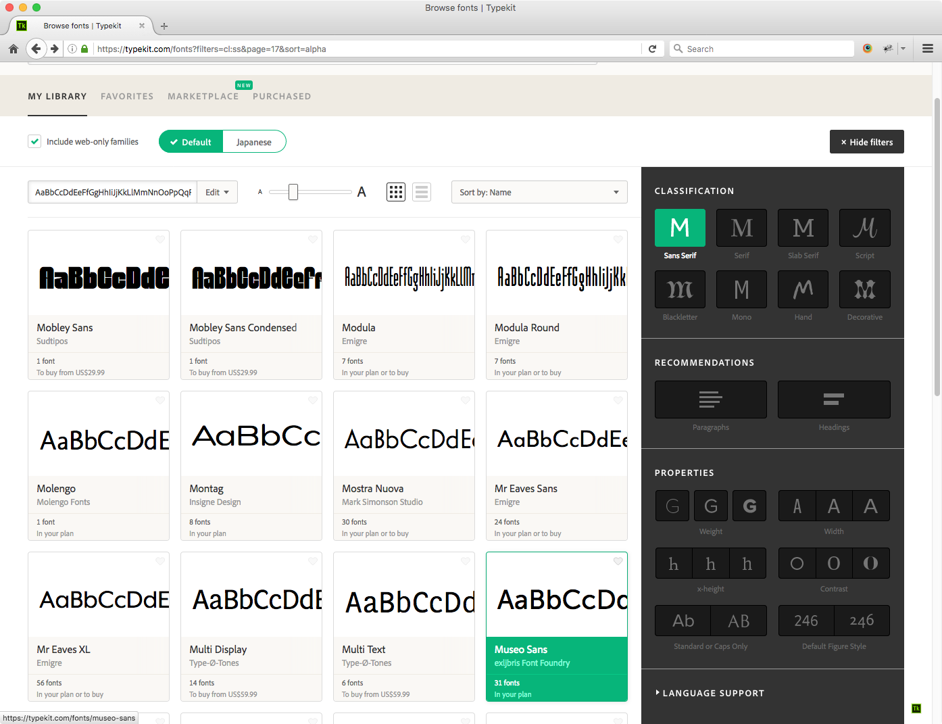Reload the current page

653,49
